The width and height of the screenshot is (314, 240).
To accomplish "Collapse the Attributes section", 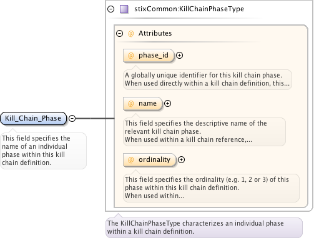I will pos(120,33).
